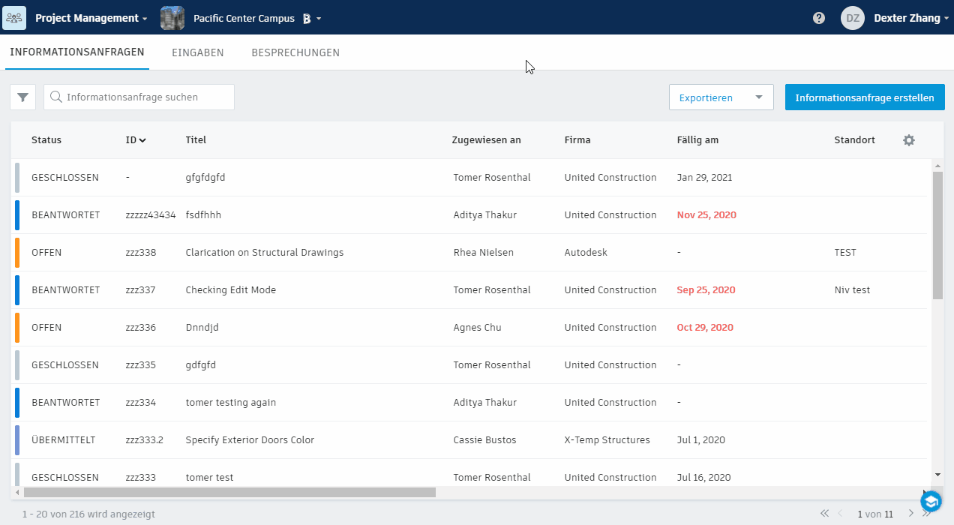This screenshot has height=525, width=954.
Task: Go to the next page arrow
Action: pos(911,514)
